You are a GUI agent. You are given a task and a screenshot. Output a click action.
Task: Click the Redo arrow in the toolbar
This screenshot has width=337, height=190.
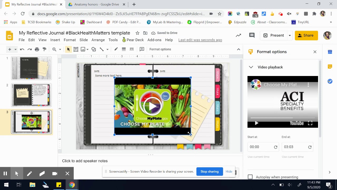click(x=29, y=49)
